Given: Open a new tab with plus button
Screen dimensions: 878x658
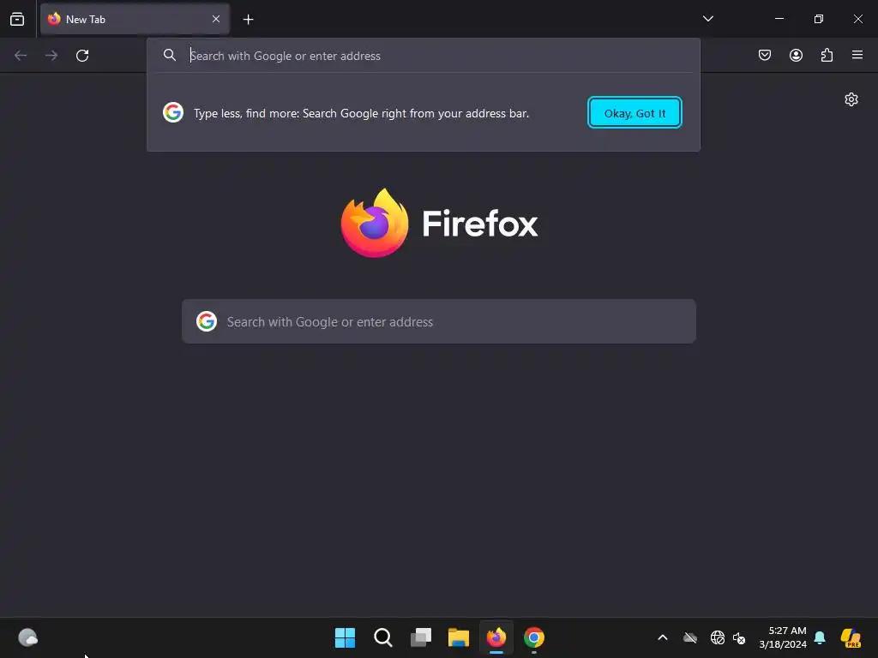Looking at the screenshot, I should point(248,20).
